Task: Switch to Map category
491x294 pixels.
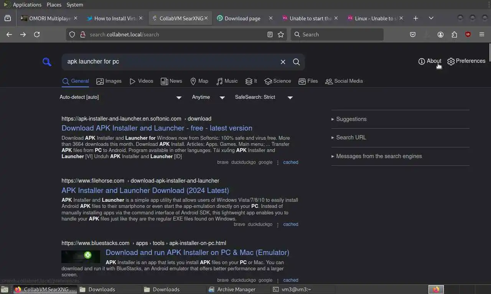Action: pyautogui.click(x=199, y=81)
